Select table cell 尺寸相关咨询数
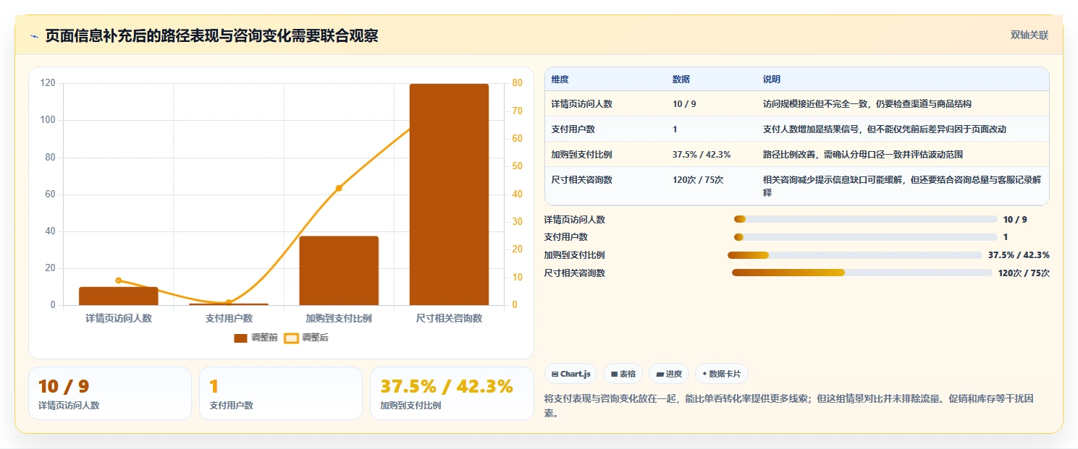The height and width of the screenshot is (449, 1078). [581, 180]
